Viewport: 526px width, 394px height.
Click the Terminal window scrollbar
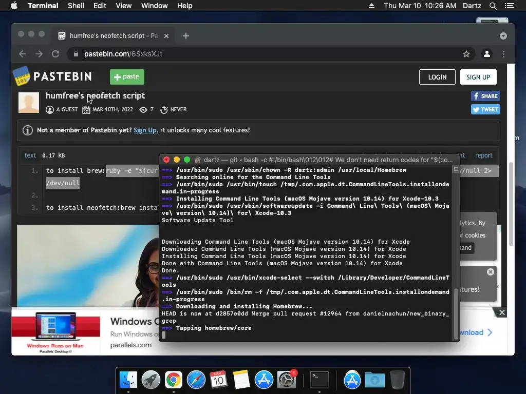click(x=456, y=313)
